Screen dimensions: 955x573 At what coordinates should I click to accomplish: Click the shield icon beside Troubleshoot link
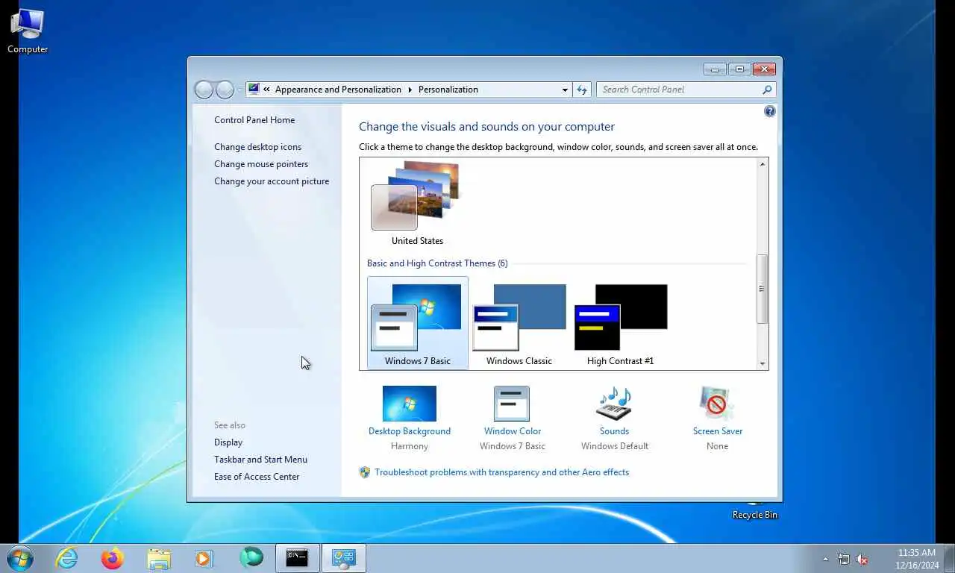click(x=365, y=472)
